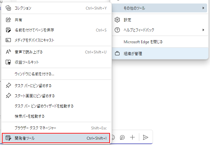Click the send arrow icon
210x145 pixels.
(x=145, y=137)
